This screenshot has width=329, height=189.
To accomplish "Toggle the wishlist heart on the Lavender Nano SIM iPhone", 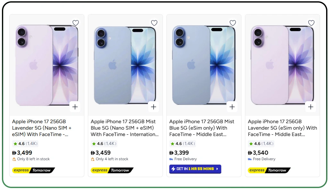I will [x=76, y=23].
